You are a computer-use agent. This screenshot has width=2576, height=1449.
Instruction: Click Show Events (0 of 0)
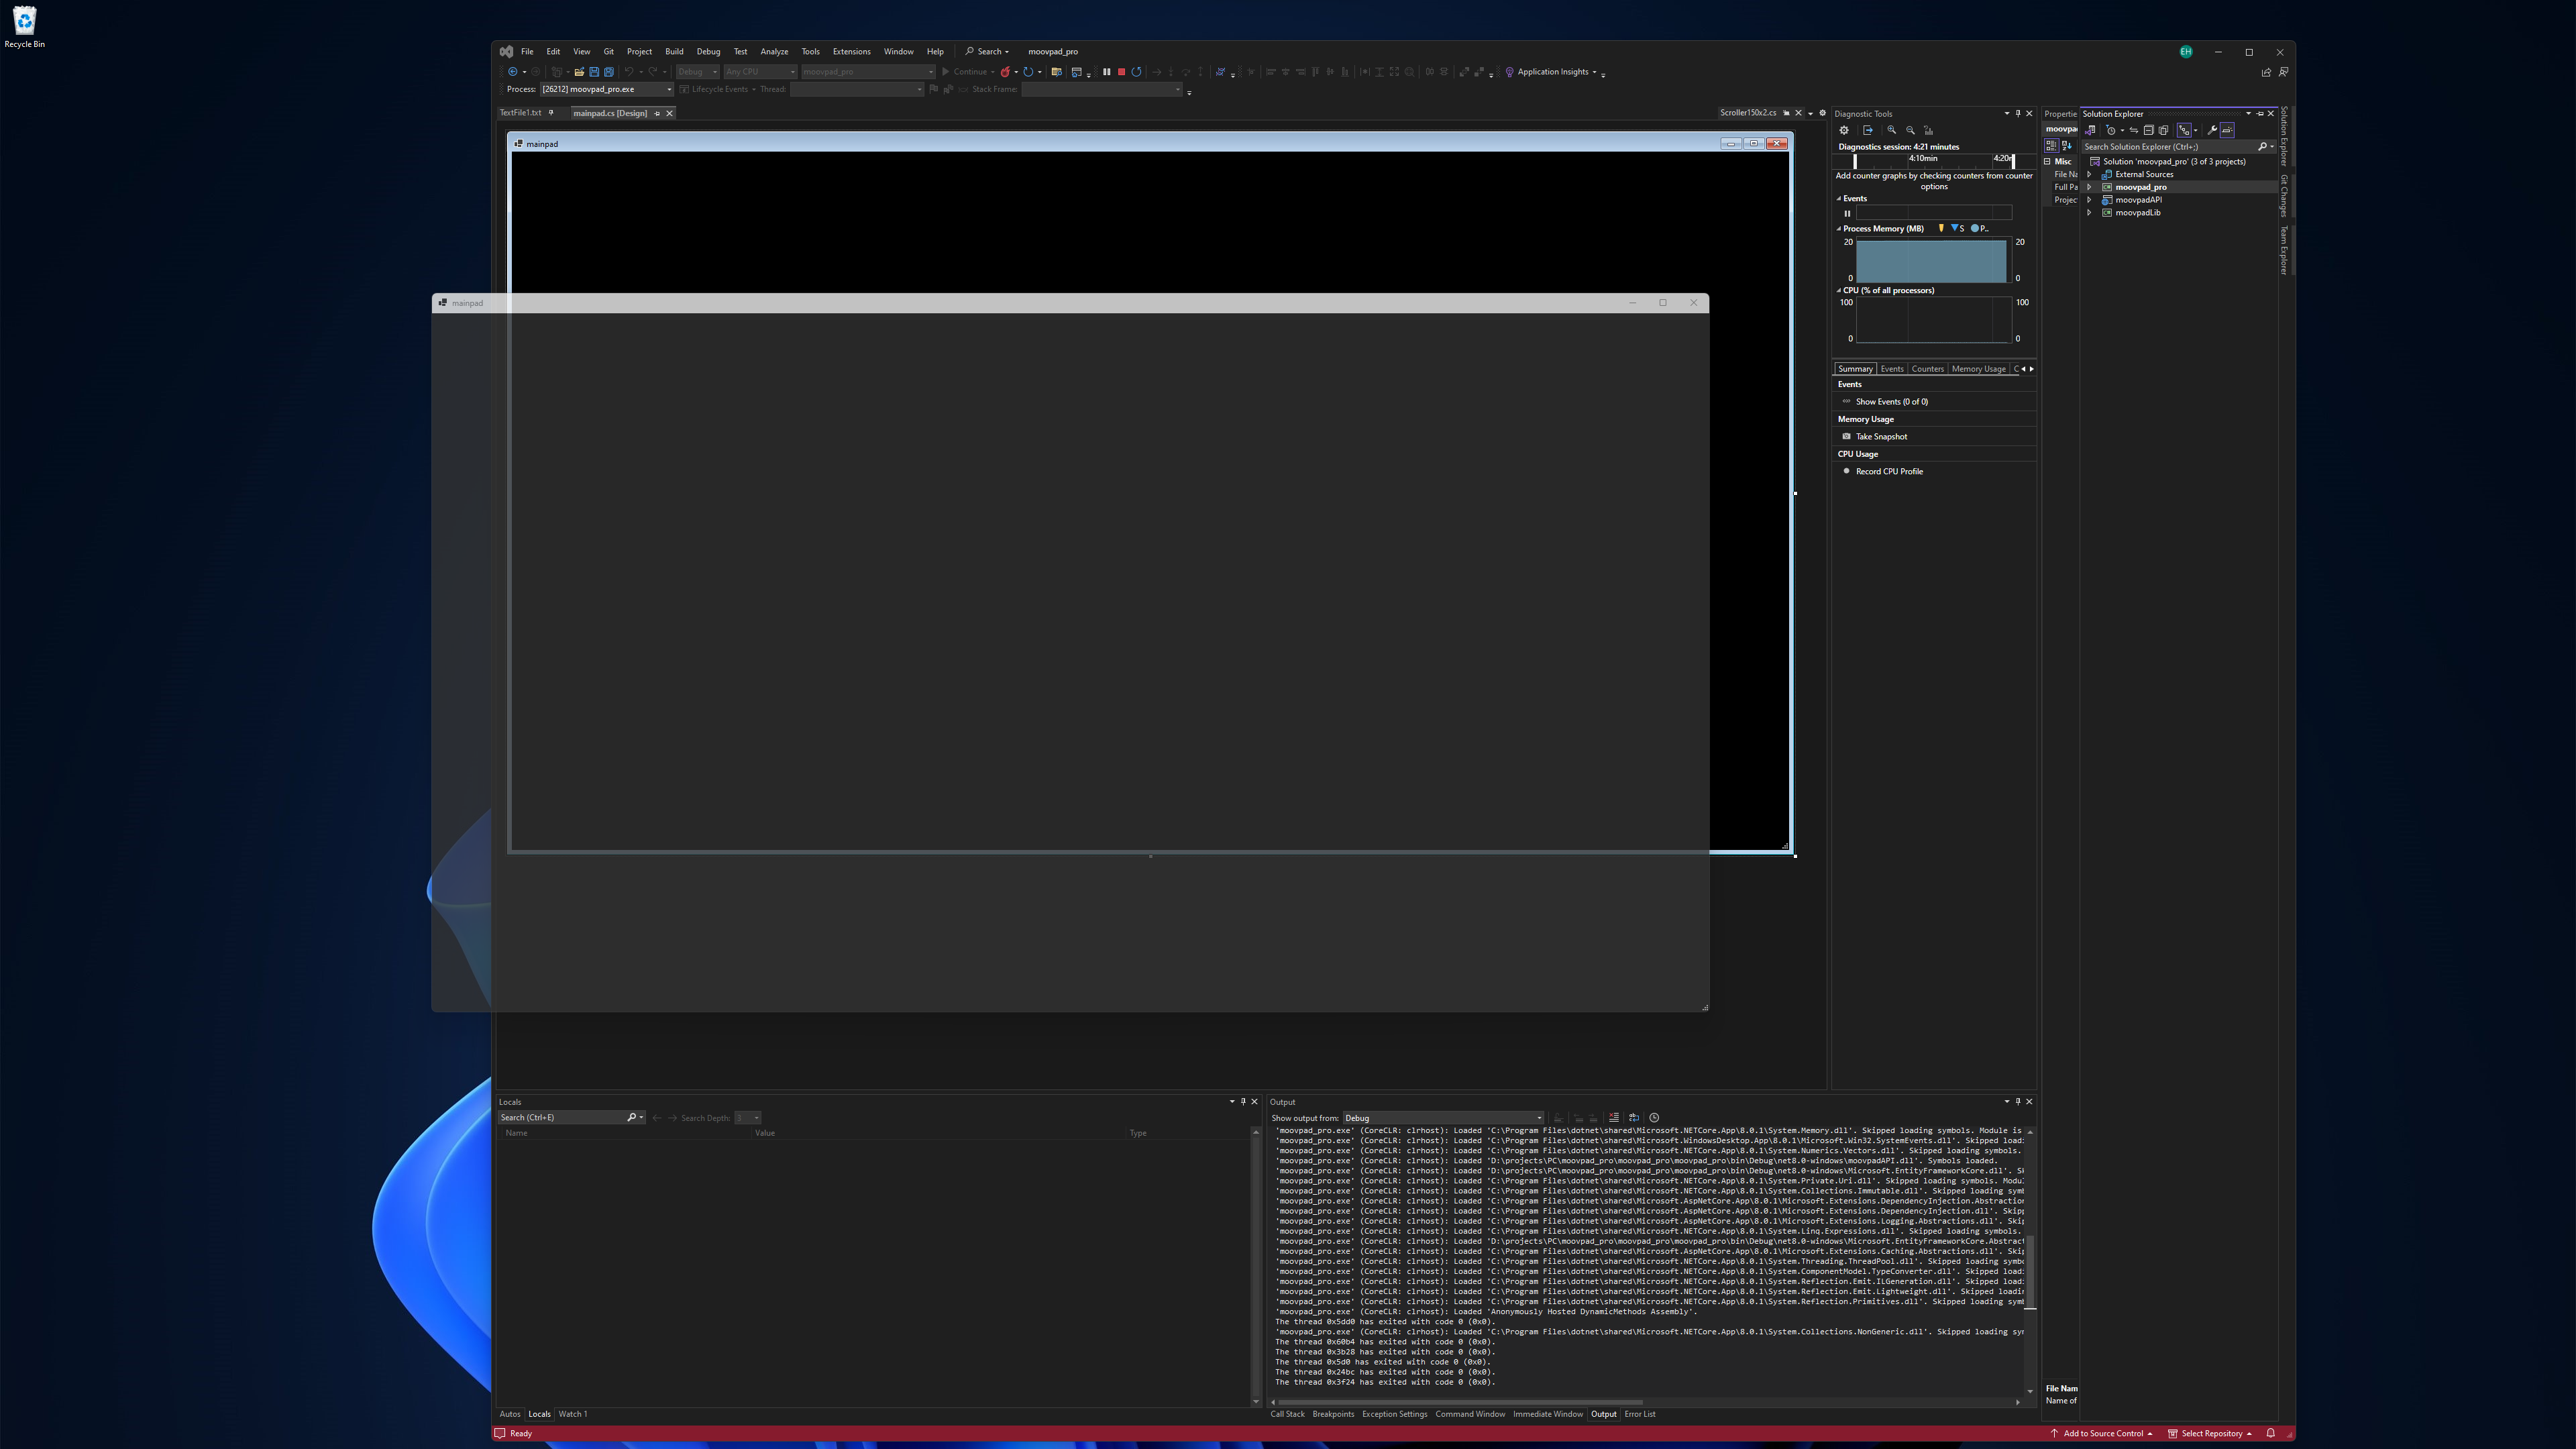(1892, 402)
